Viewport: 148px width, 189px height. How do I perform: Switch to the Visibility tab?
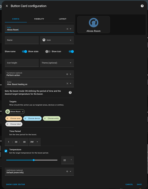[39, 19]
